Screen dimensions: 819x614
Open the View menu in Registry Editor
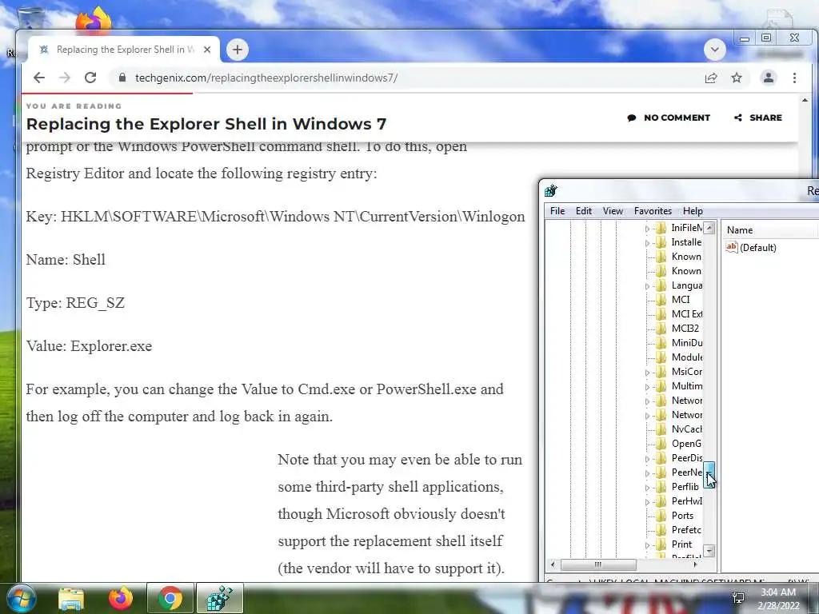[613, 211]
